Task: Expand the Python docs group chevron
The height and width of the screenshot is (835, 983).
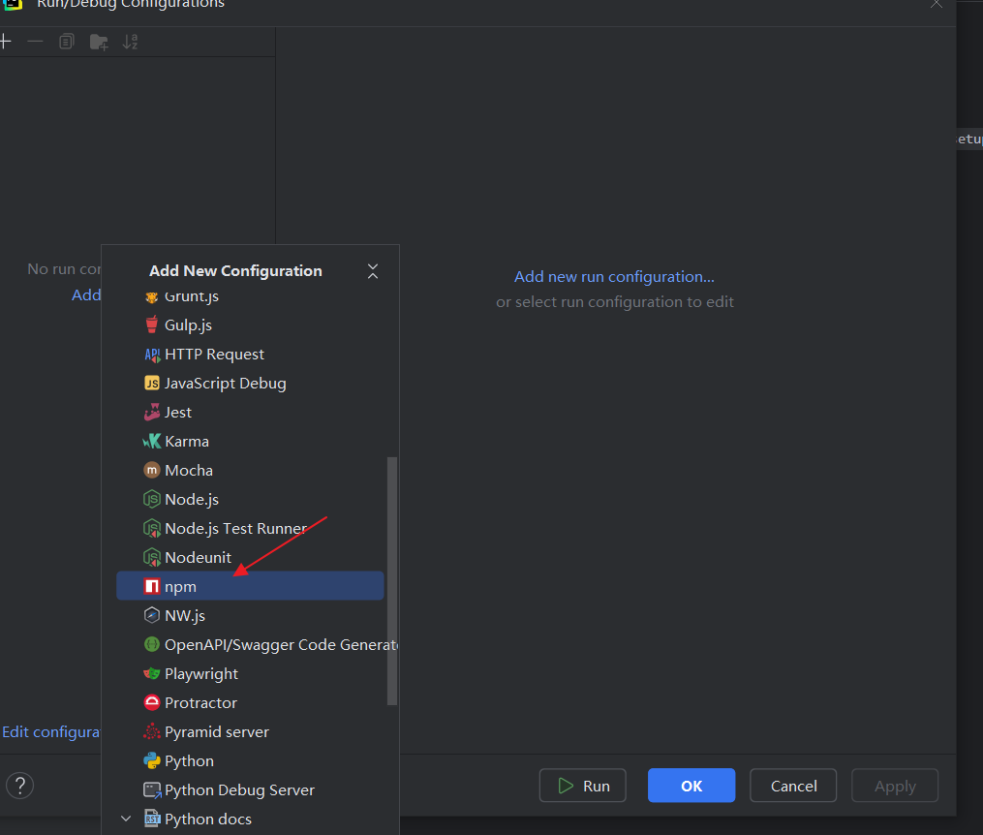Action: [x=126, y=819]
